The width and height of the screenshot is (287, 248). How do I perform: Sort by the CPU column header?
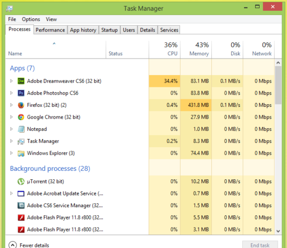pyautogui.click(x=164, y=49)
